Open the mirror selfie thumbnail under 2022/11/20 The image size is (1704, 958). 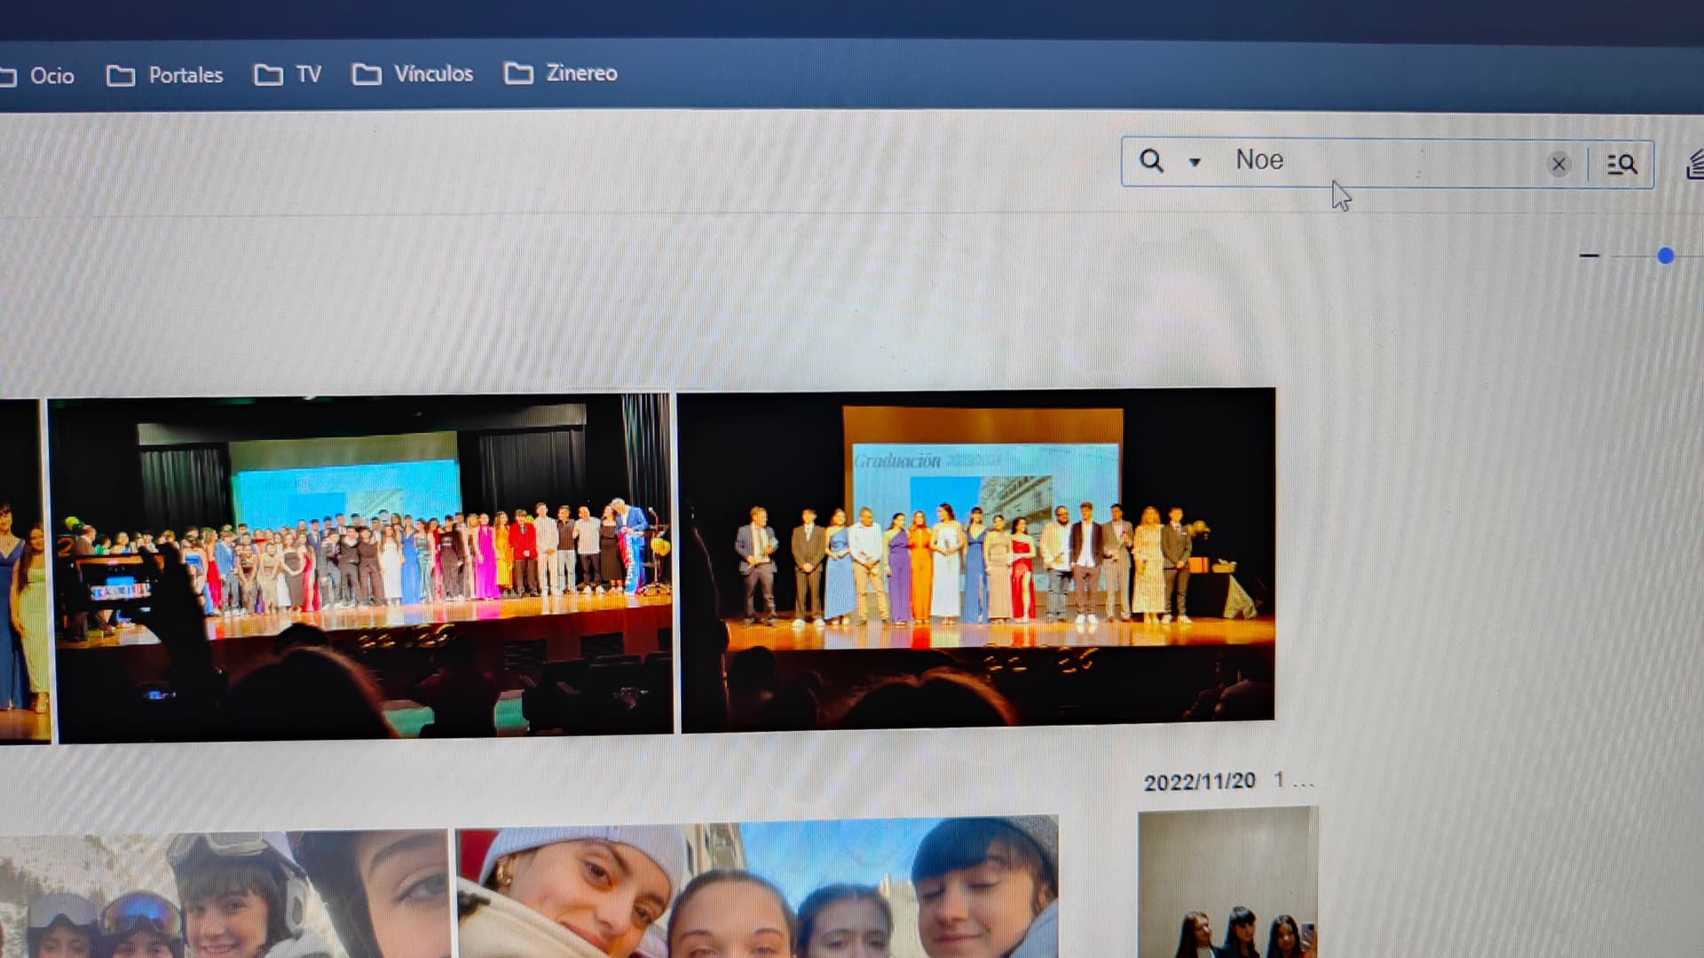1227,883
